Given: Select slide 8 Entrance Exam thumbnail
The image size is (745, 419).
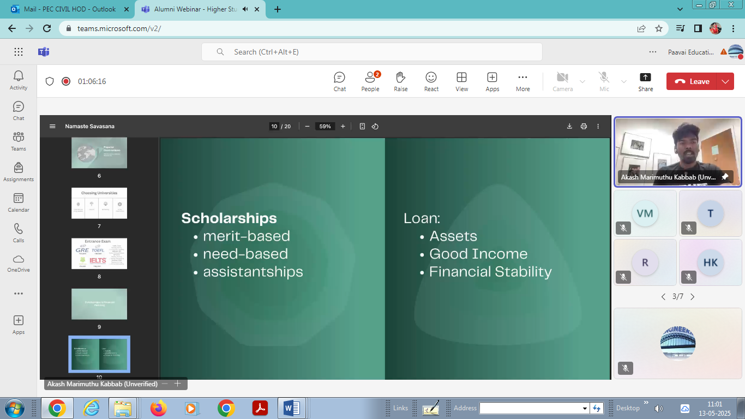Looking at the screenshot, I should pos(99,254).
